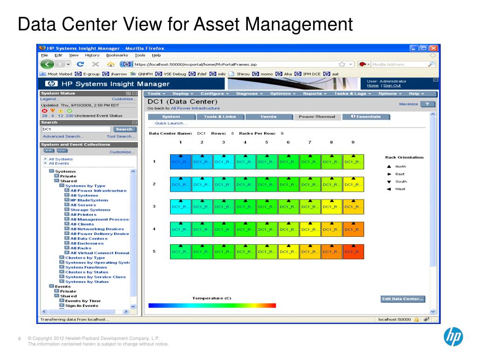The image size is (477, 358).
Task: Open the All Systems collection
Action: (61, 159)
